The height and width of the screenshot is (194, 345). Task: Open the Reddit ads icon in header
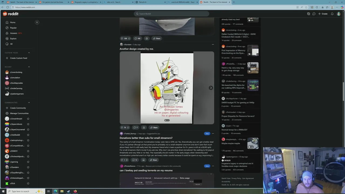[309, 14]
